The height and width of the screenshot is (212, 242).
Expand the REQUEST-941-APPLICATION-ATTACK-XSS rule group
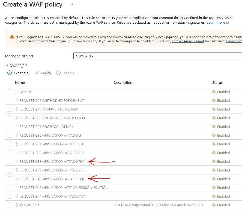point(17,170)
